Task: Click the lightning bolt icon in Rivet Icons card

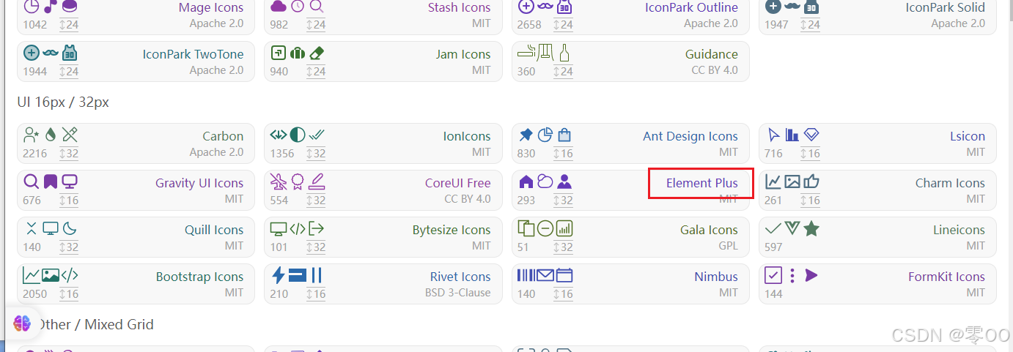Action: pos(279,275)
